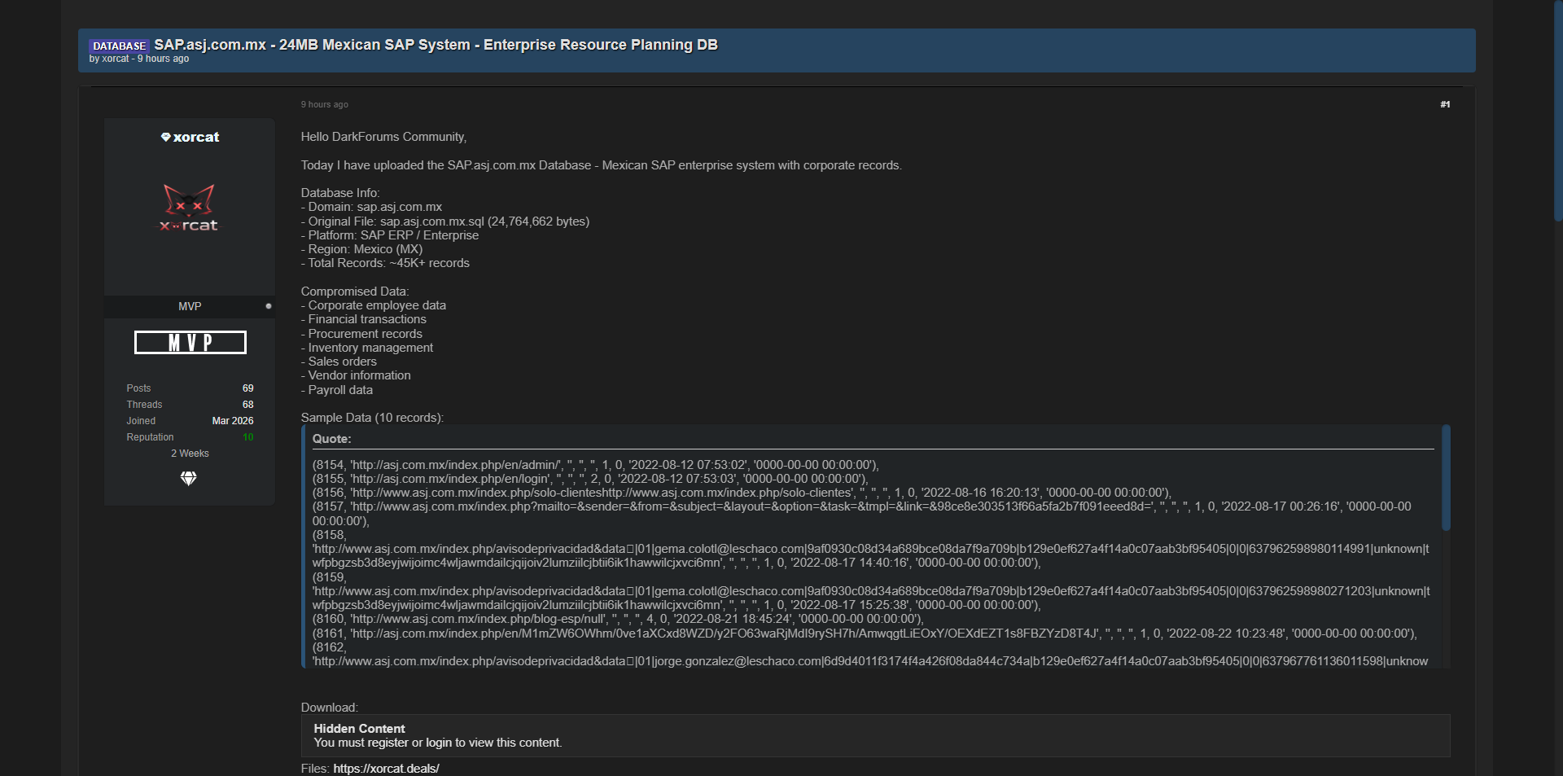Click the online status dot beside MVP
This screenshot has width=1563, height=776.
(x=269, y=306)
